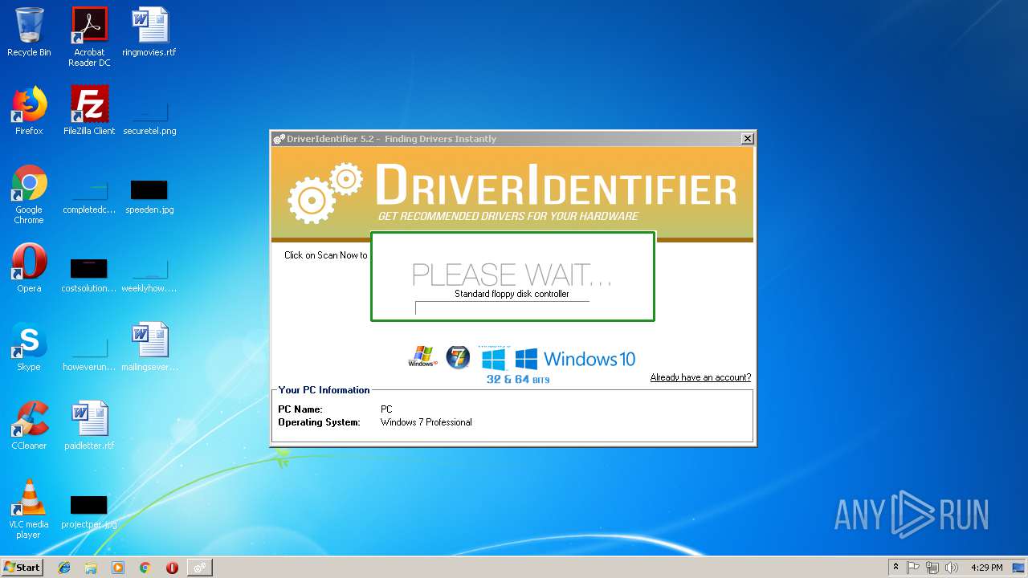Select the completedc file icon
The width and height of the screenshot is (1028, 578).
tap(89, 195)
